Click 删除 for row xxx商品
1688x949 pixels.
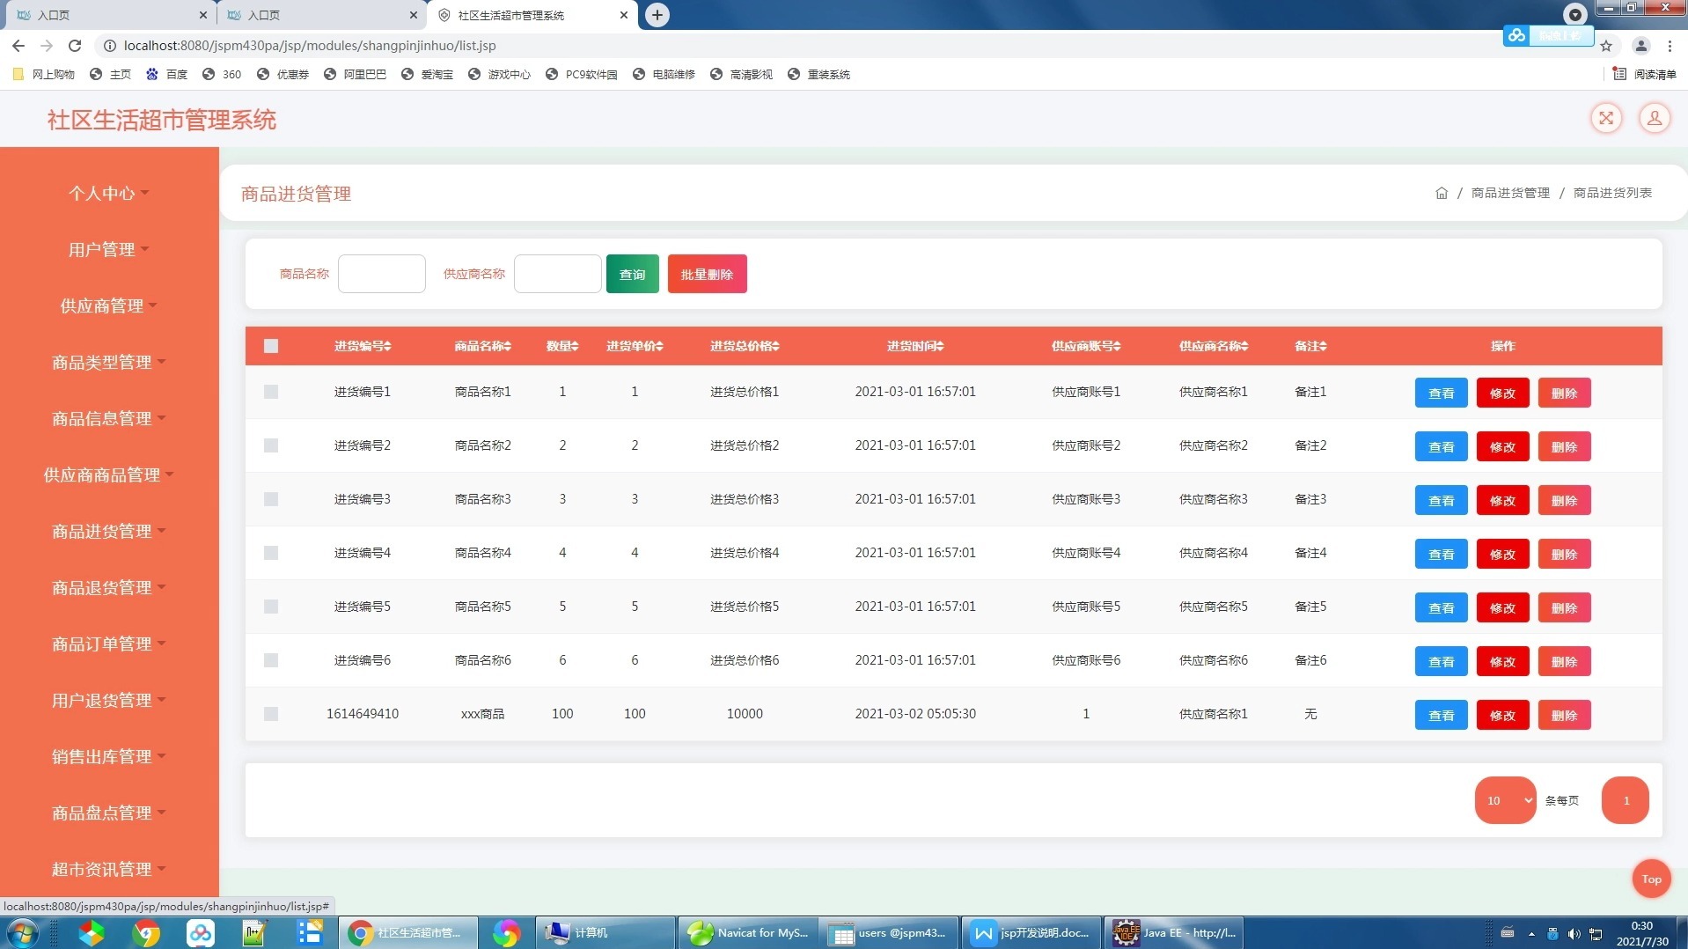point(1564,715)
